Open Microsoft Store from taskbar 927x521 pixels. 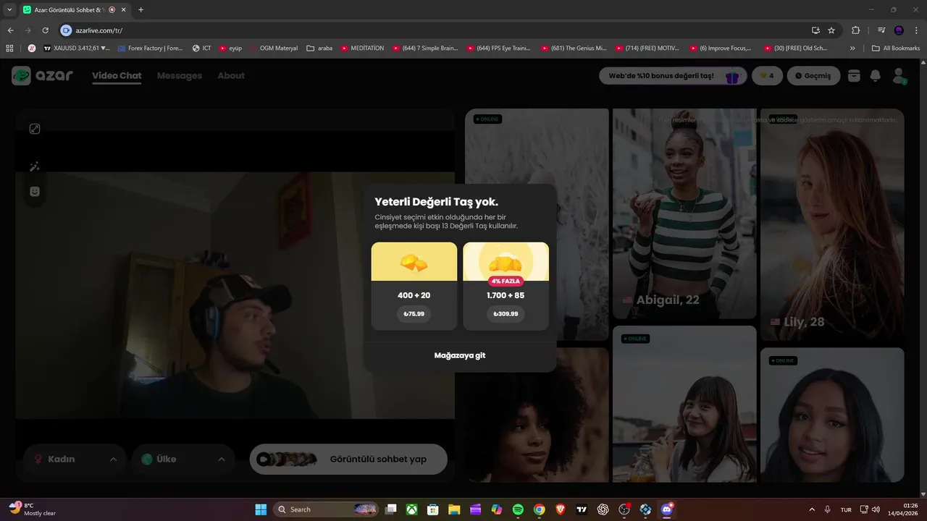point(433,509)
